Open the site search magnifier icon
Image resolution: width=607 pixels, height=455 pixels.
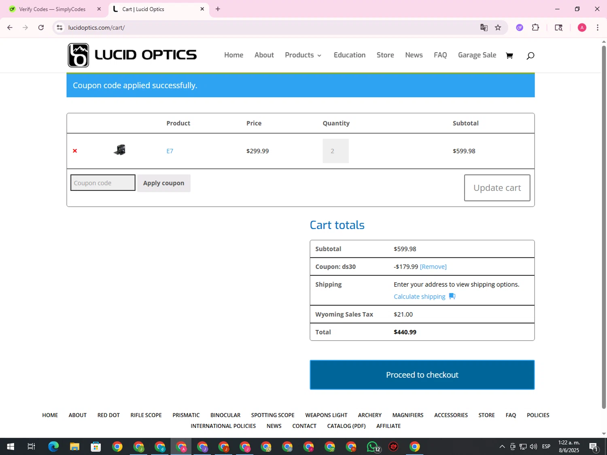(530, 55)
